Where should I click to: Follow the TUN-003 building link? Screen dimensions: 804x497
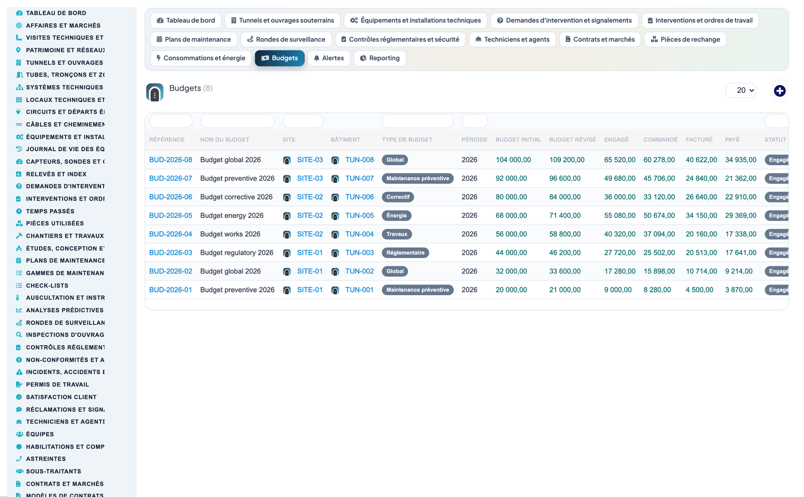(x=359, y=253)
